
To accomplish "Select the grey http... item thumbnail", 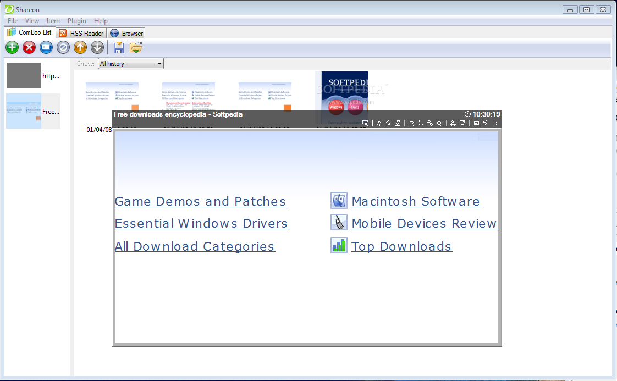I will click(24, 75).
